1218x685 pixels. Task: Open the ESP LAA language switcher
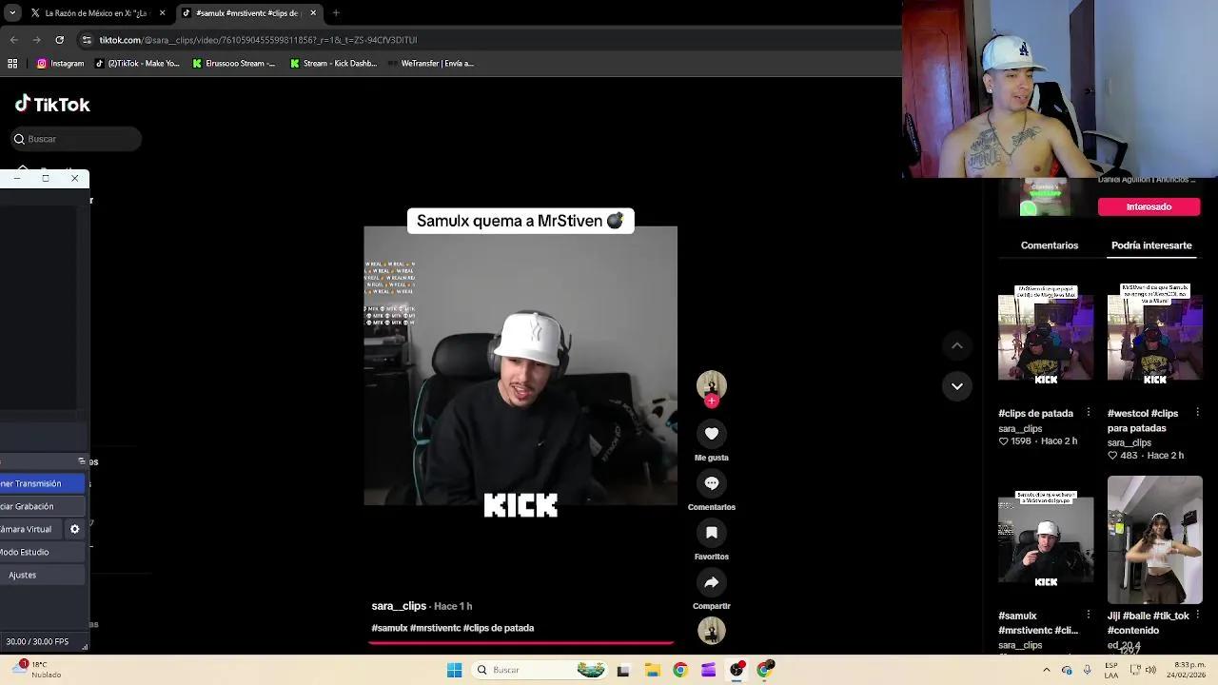click(x=1110, y=670)
